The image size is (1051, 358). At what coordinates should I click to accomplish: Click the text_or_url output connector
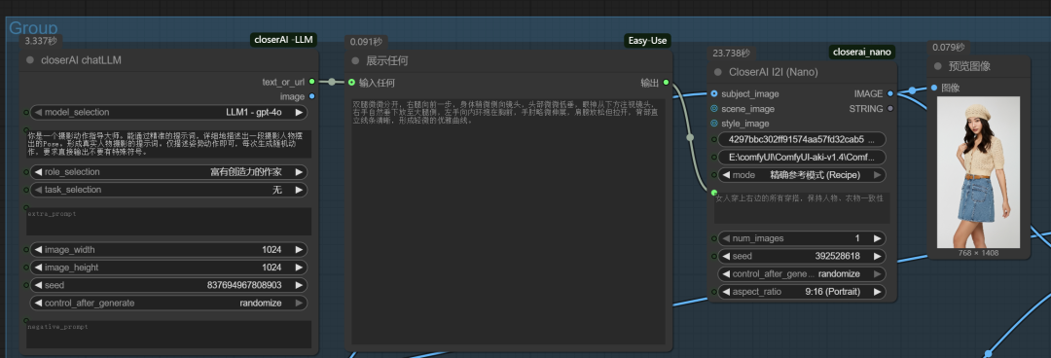click(311, 82)
